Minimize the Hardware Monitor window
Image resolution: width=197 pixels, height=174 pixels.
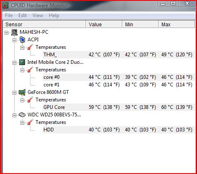coord(163,4)
